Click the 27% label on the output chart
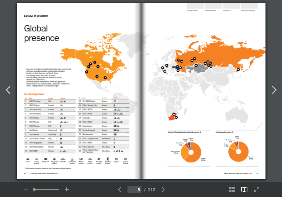282x197 pixels. [175, 153]
